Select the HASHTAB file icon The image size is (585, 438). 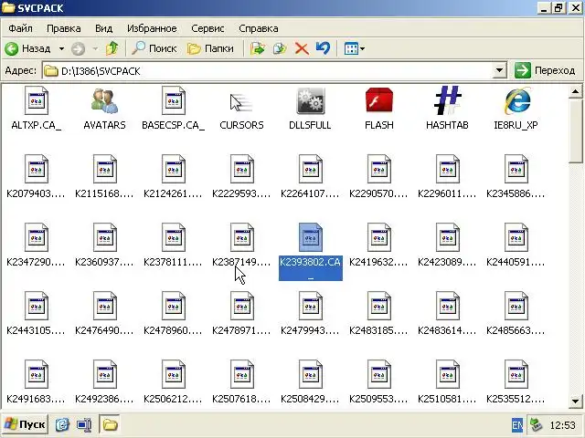(x=447, y=100)
